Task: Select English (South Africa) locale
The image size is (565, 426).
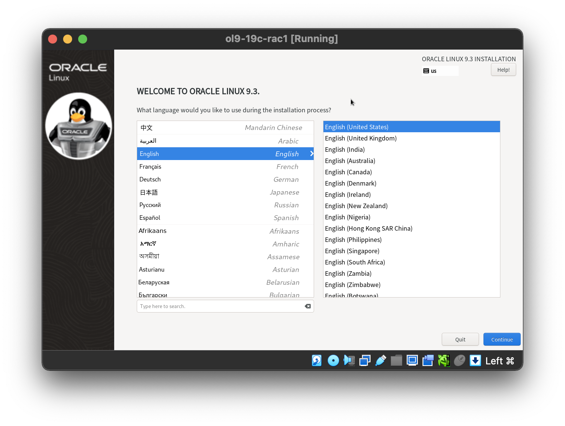Action: tap(412, 262)
